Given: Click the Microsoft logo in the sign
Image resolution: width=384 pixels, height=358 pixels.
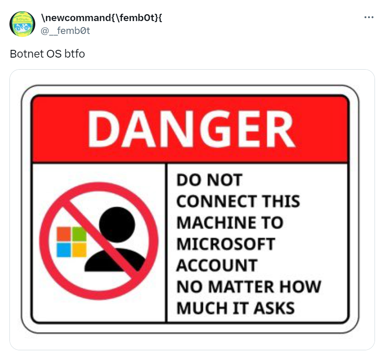Looking at the screenshot, I should coord(71,242).
